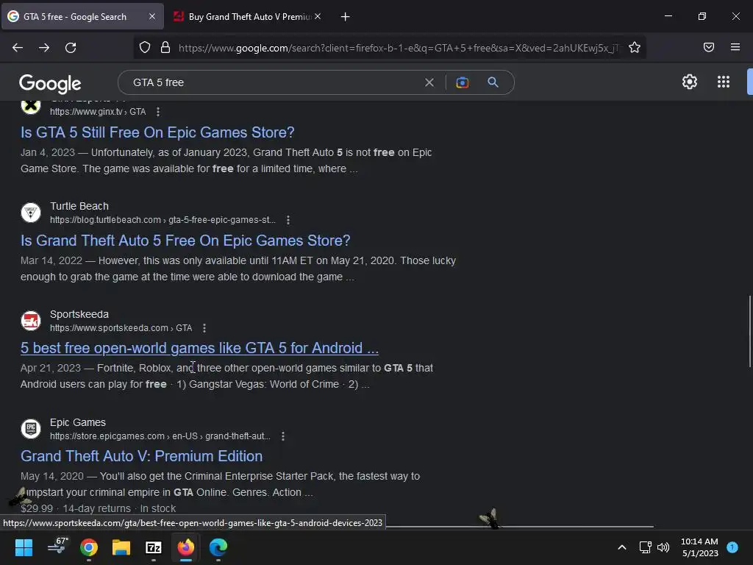Image resolution: width=753 pixels, height=565 pixels.
Task: Open more options for Sportskeeda result
Action: coord(204,328)
